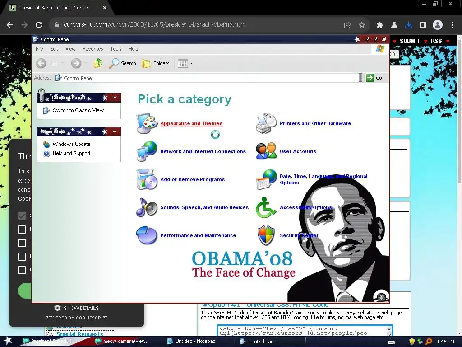This screenshot has width=462, height=347.
Task: Open Chrome extensions puzzle icon
Action: tap(380, 25)
